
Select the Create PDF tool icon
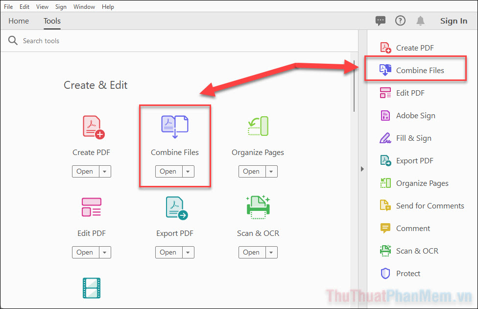(x=91, y=126)
